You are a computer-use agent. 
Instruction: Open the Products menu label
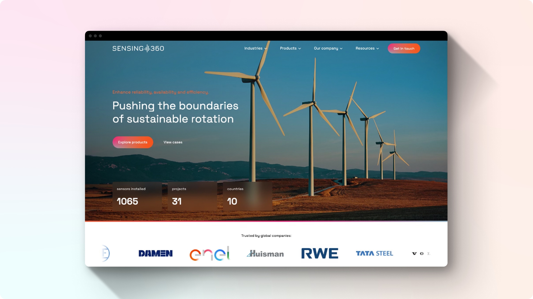[288, 48]
